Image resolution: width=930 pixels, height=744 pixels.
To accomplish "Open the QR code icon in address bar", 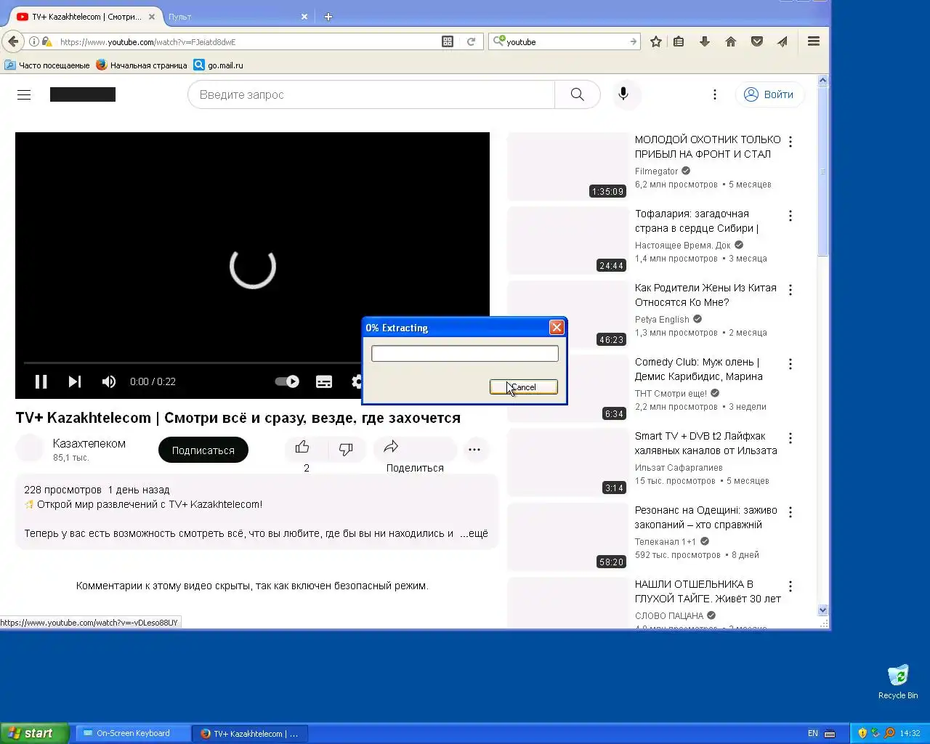I will [x=448, y=41].
